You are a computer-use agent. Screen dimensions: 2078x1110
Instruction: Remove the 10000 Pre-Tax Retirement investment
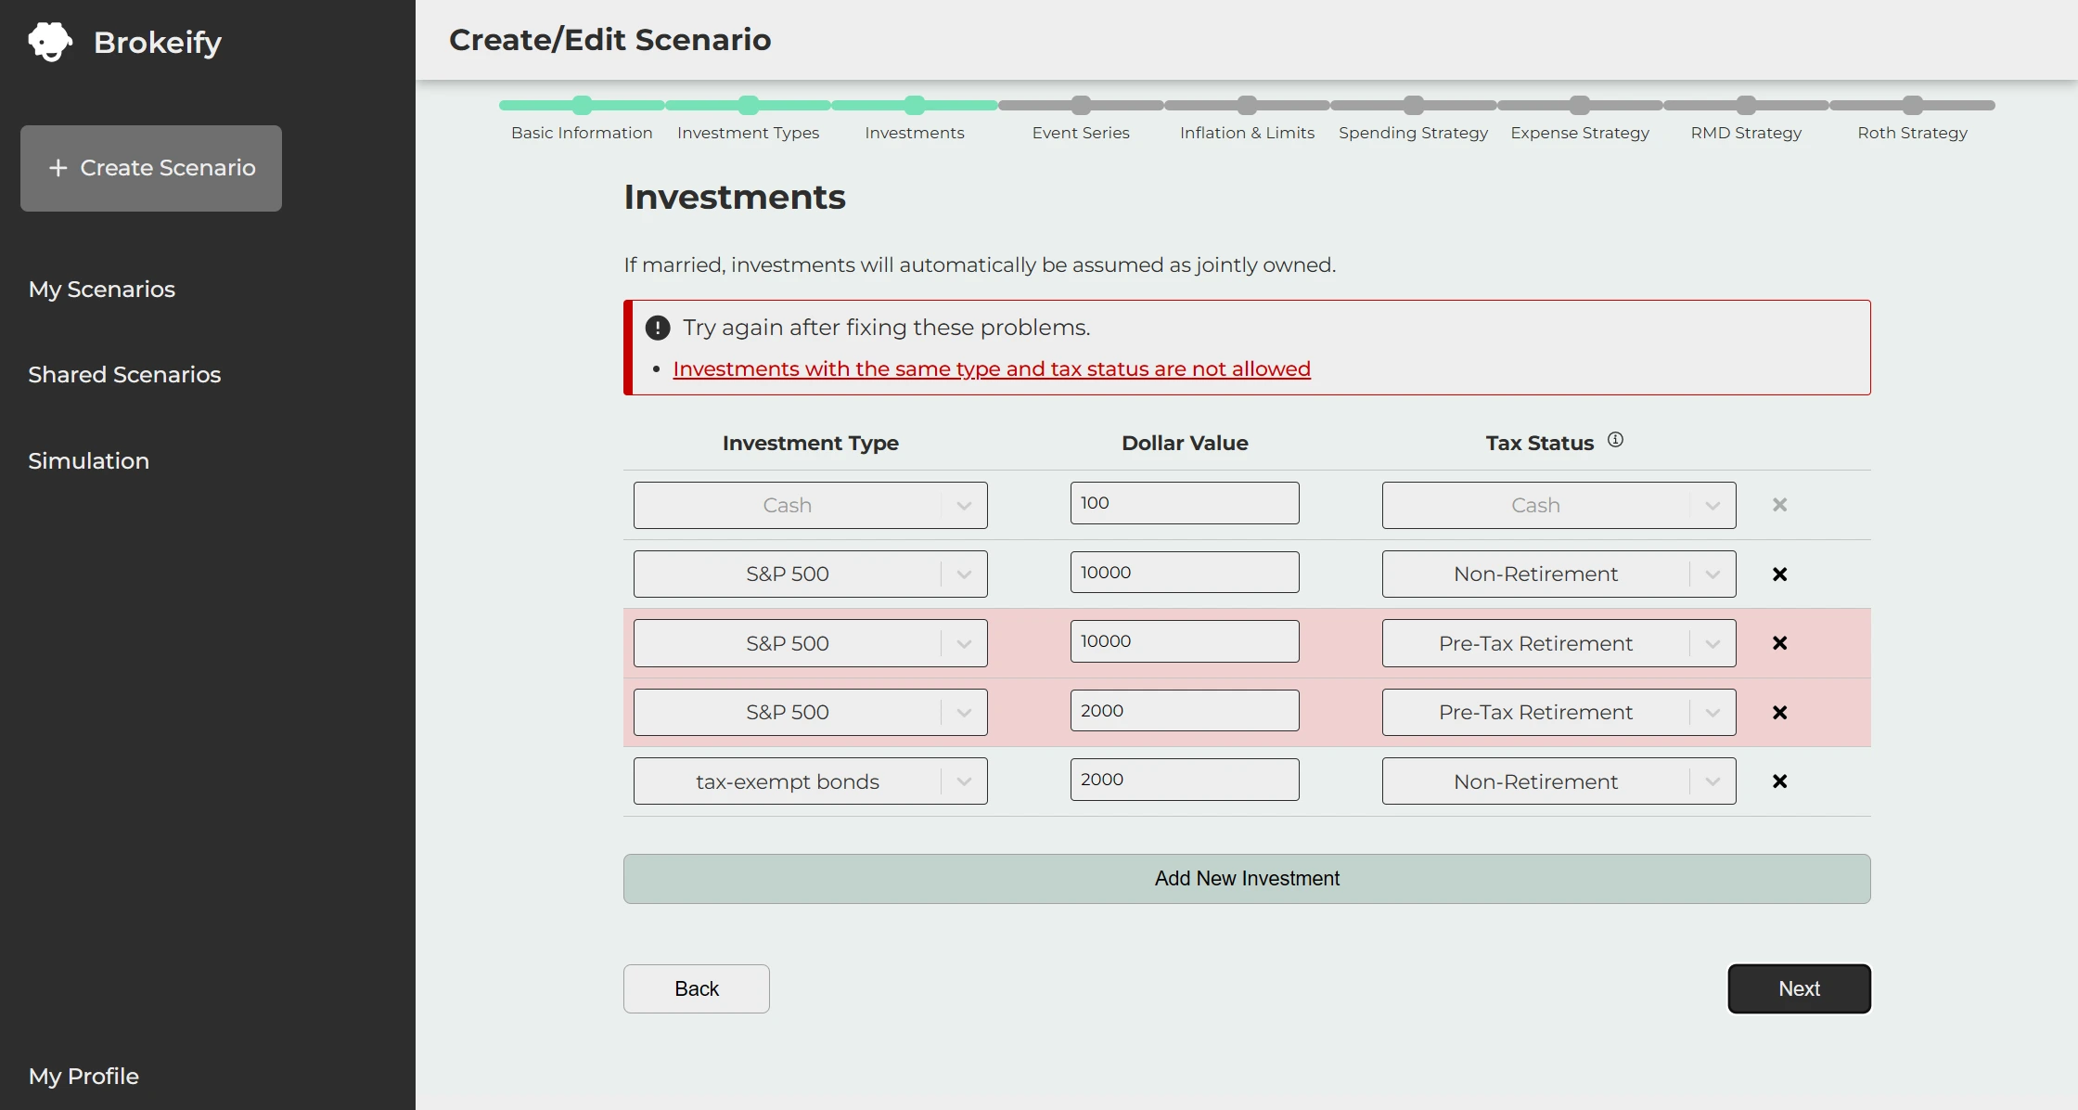pyautogui.click(x=1779, y=642)
